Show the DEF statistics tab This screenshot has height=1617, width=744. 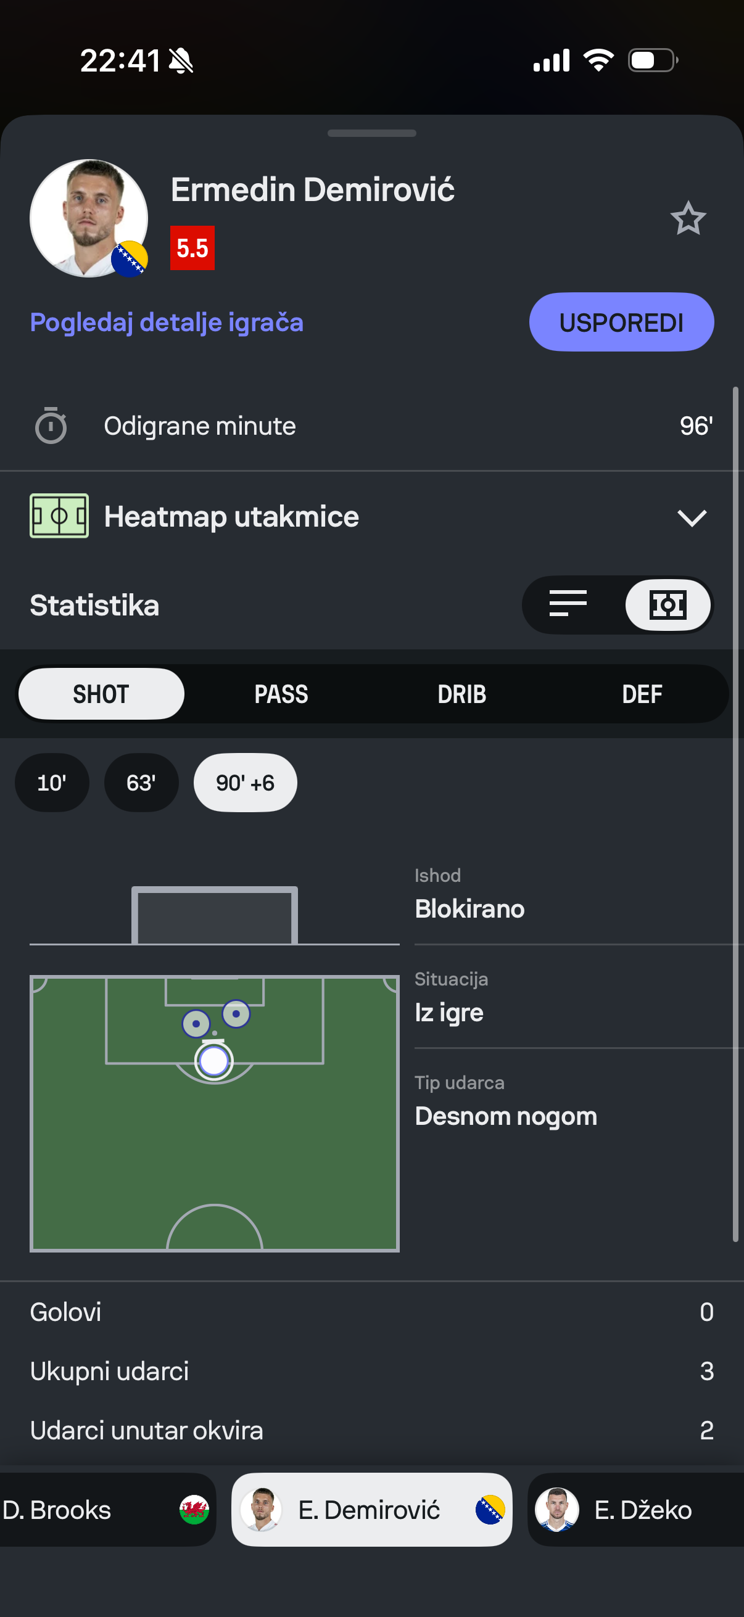(x=642, y=694)
